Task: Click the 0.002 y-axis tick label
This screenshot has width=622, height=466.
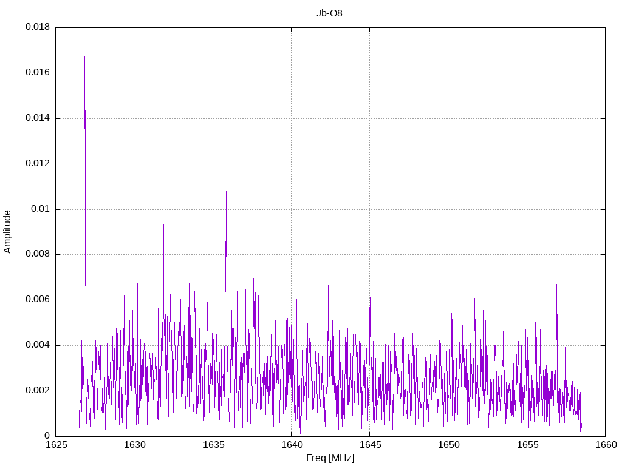Action: point(38,391)
